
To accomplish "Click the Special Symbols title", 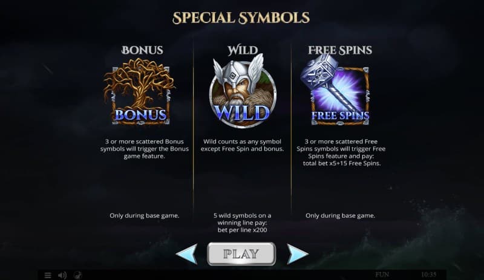I will (241, 18).
